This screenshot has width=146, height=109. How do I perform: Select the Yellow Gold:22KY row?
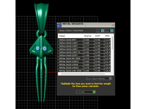click(x=84, y=55)
